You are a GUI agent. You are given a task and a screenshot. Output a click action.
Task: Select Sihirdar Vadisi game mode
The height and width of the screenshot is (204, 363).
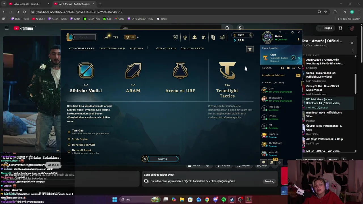click(x=86, y=78)
